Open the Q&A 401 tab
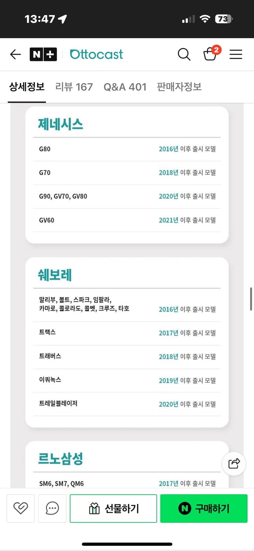 [125, 87]
